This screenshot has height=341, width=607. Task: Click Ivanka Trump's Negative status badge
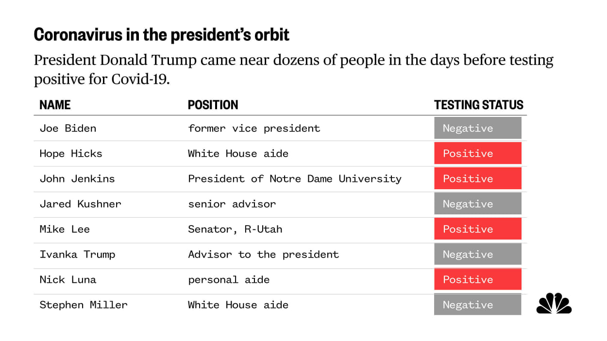point(477,254)
